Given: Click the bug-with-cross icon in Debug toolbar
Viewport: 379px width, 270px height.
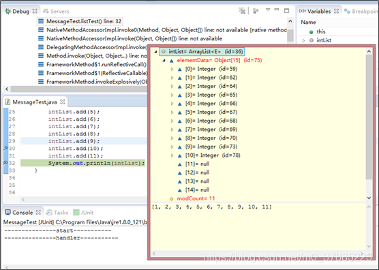Looking at the screenshot, I should coord(242,11).
